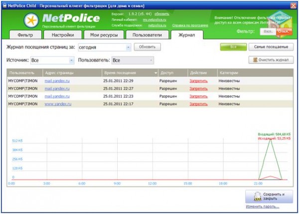The height and width of the screenshot is (214, 299).
Task: Click the Адрес страницы column header
Action: (72, 73)
